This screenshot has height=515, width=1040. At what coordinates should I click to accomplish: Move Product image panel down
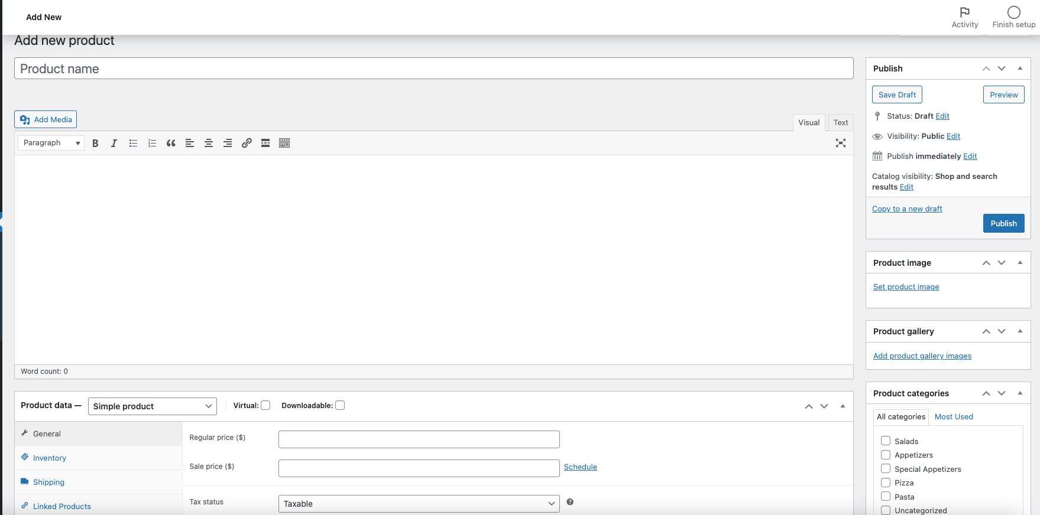click(1002, 263)
